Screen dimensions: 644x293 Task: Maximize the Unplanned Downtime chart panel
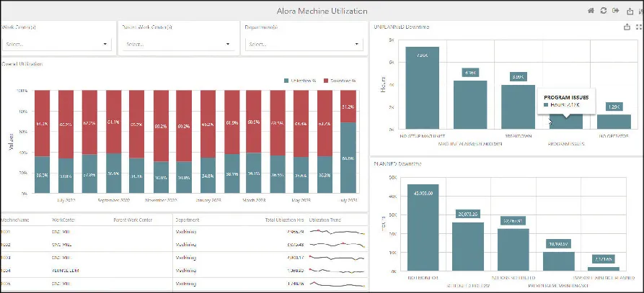[x=638, y=27]
